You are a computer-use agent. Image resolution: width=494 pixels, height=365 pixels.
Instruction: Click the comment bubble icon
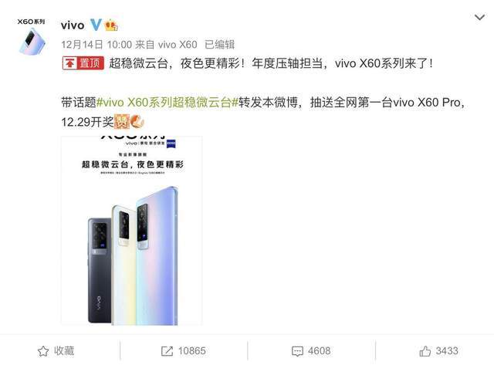point(297,351)
